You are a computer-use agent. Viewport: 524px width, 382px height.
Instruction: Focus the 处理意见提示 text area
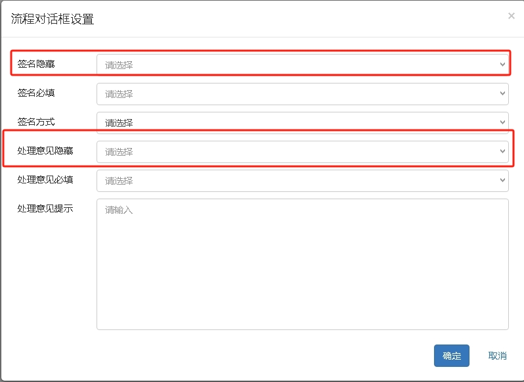(302, 264)
